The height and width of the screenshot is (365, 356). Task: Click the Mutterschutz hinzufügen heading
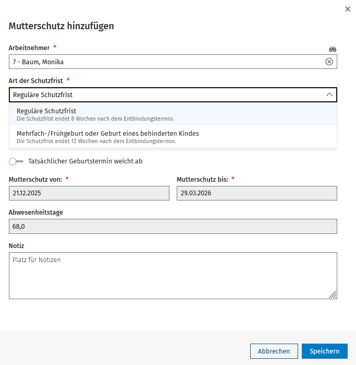pos(62,26)
